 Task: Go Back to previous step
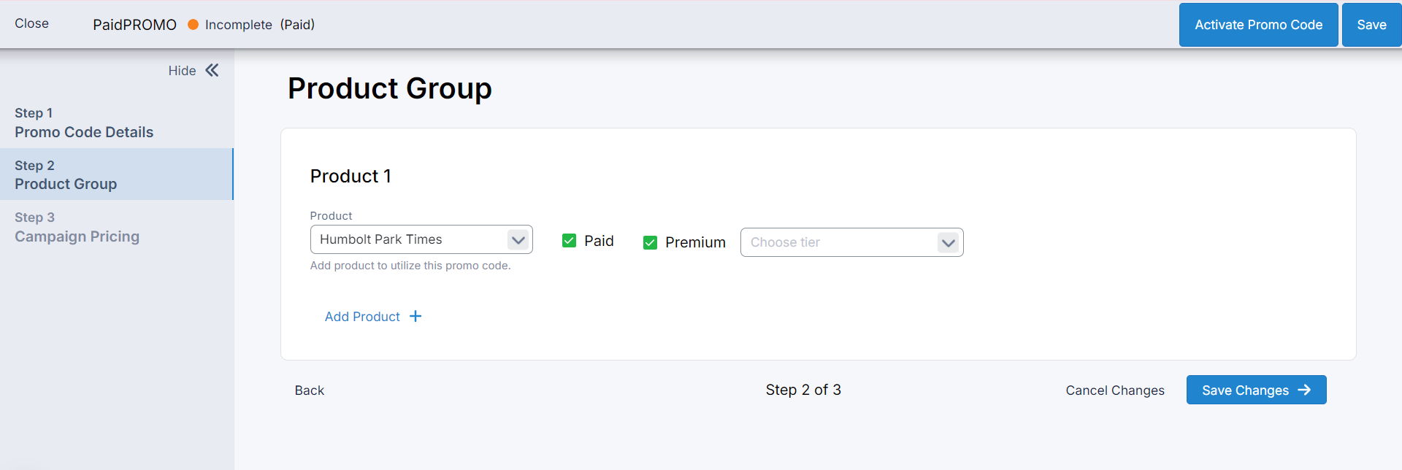coord(310,390)
